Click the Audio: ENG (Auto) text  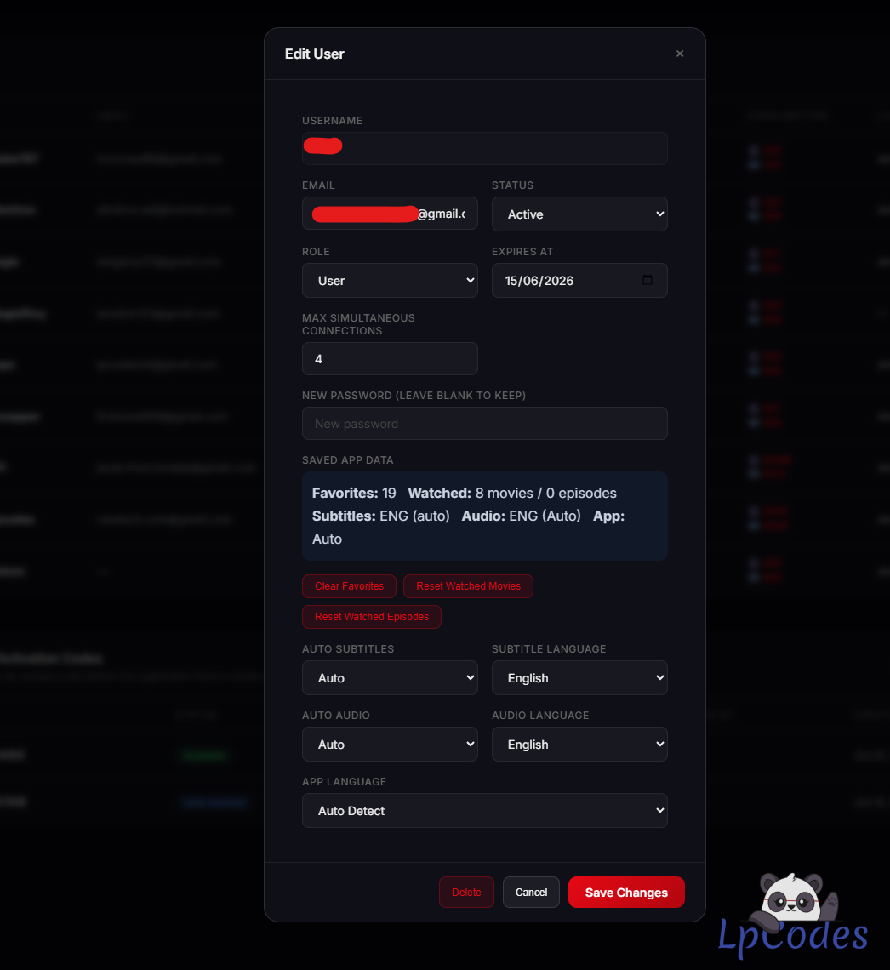pos(521,516)
